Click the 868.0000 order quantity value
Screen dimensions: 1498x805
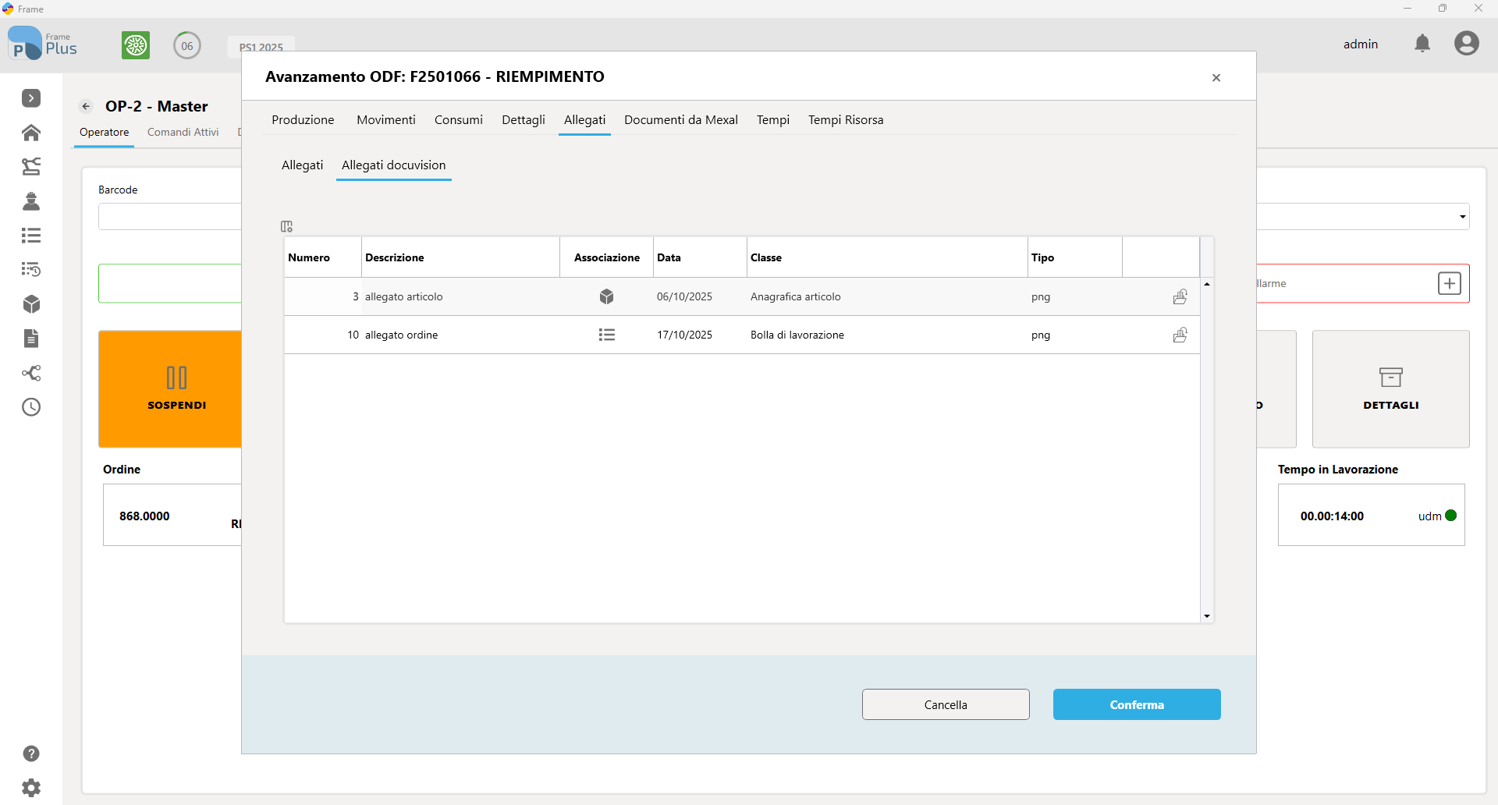[x=144, y=516]
